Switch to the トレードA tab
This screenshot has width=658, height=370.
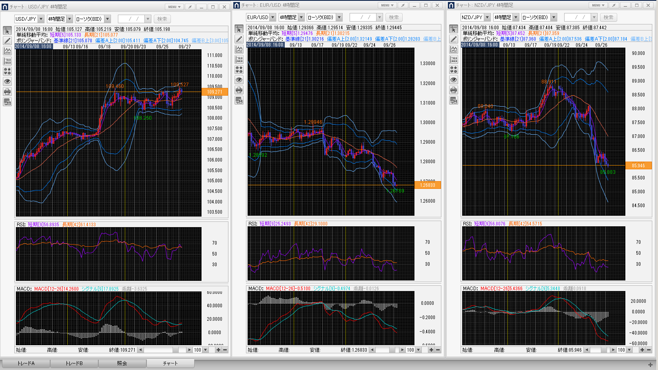[x=26, y=363]
